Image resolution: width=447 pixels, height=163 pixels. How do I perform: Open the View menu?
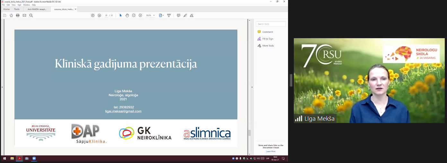(14, 5)
